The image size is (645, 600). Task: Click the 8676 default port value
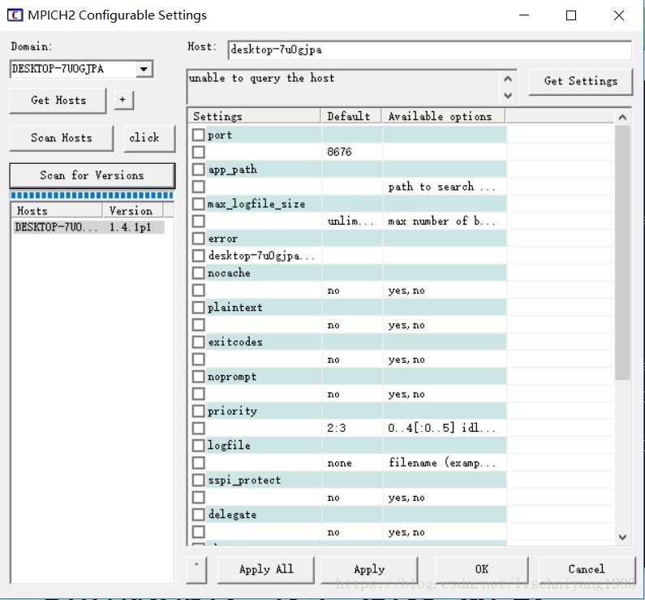(339, 152)
